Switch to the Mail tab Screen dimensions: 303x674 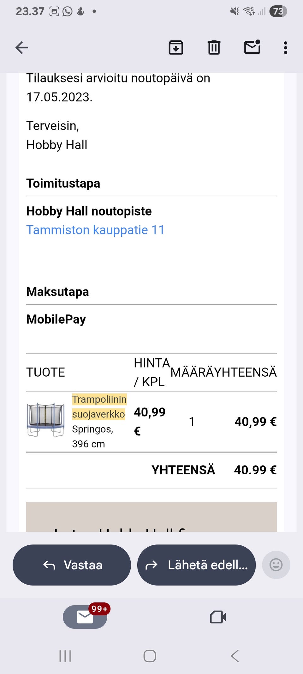pos(85,616)
